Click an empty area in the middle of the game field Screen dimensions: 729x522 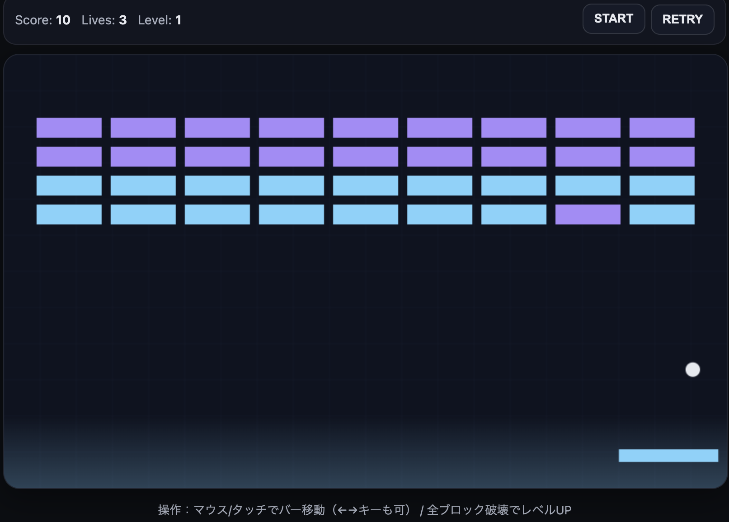tap(316, 316)
